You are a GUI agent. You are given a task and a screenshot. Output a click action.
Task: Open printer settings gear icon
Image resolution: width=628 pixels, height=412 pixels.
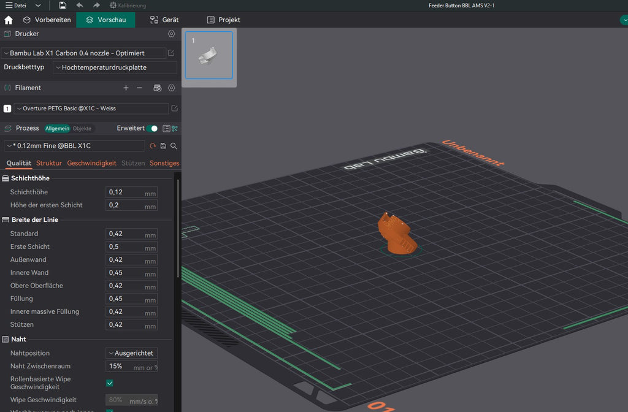pyautogui.click(x=172, y=34)
